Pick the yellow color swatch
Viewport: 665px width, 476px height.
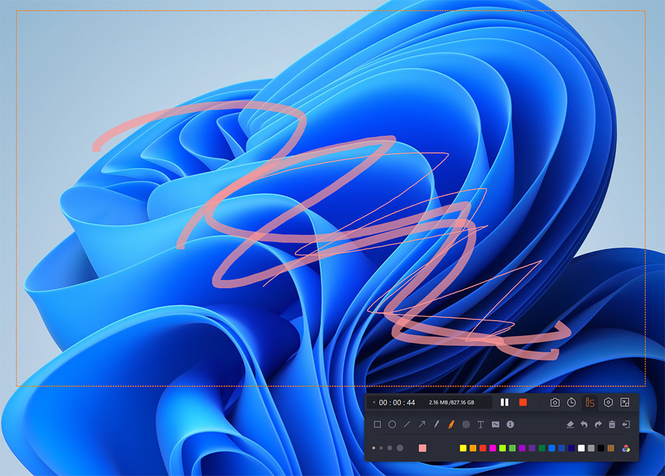pyautogui.click(x=463, y=448)
